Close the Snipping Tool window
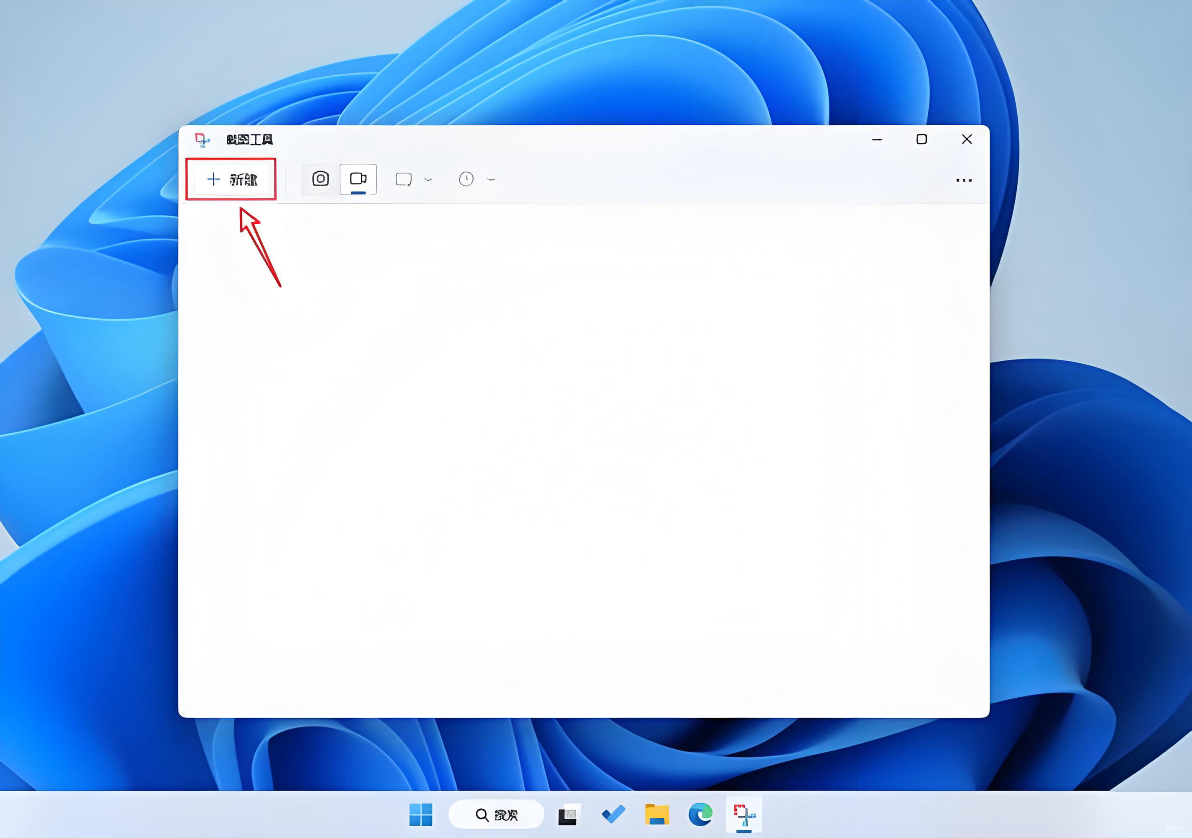This screenshot has width=1192, height=838. pyautogui.click(x=967, y=140)
